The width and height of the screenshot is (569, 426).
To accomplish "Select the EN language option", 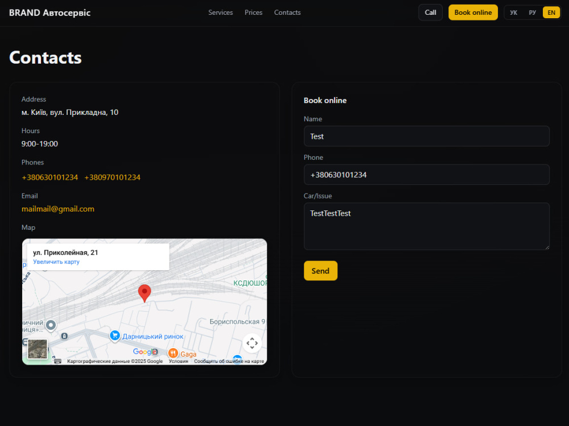I will click(x=551, y=13).
